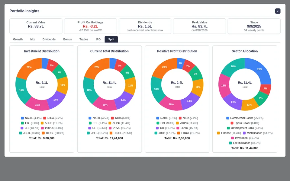Click blue 5% slice in Positive Profit chart
The height and width of the screenshot is (181, 290).
point(180,63)
